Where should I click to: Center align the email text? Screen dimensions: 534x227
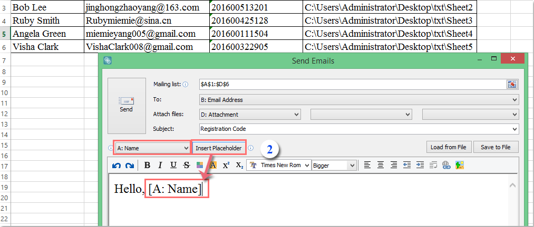tap(381, 165)
